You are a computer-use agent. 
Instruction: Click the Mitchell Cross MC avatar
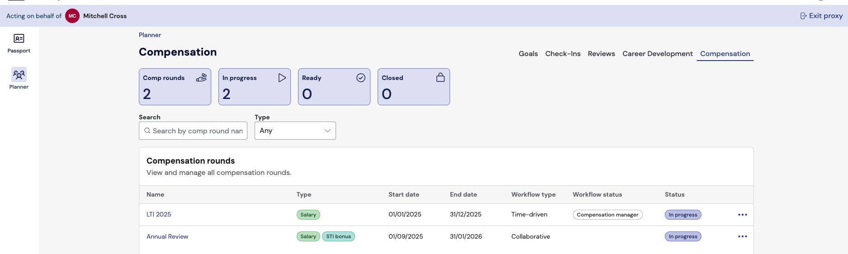[72, 16]
